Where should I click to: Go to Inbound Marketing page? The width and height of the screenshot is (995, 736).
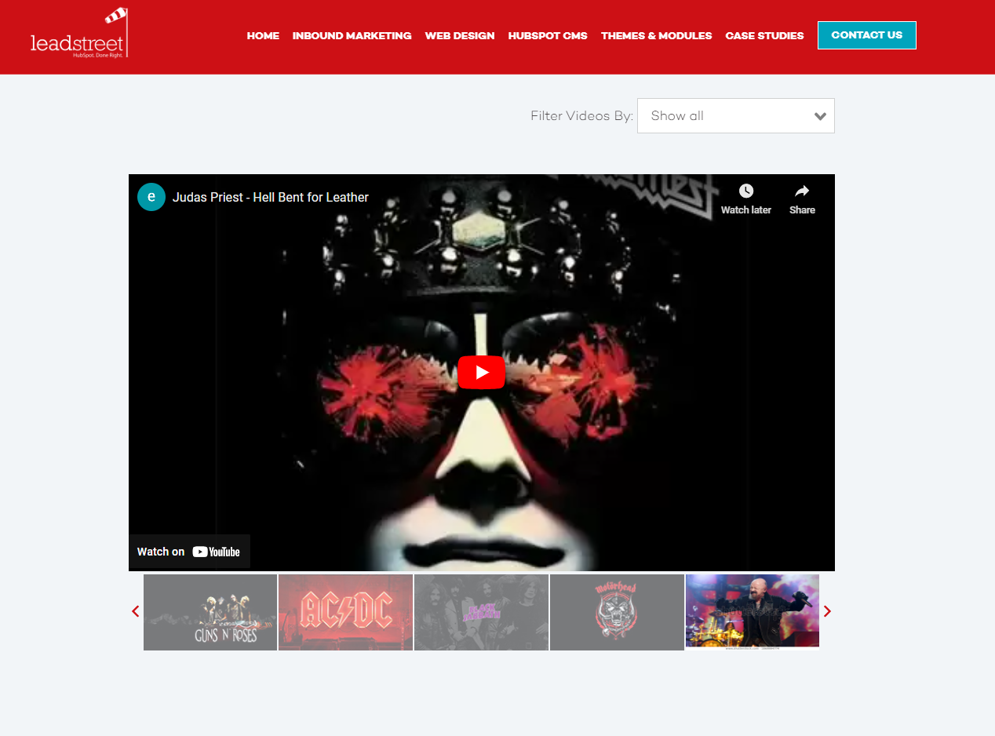tap(352, 35)
